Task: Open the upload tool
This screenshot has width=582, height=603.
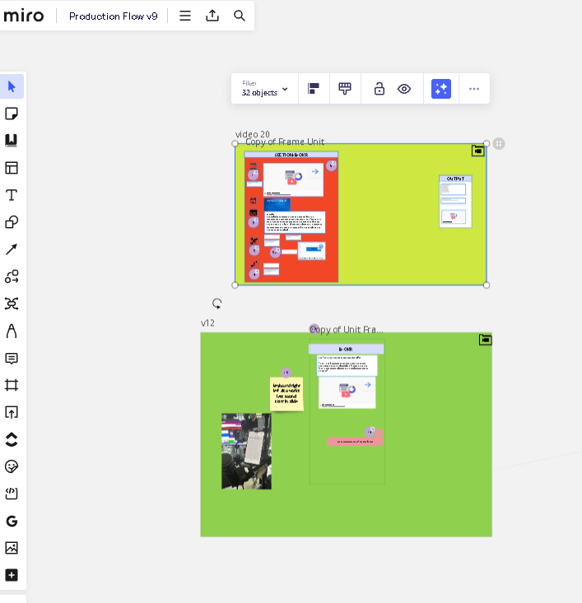Action: tap(12, 412)
